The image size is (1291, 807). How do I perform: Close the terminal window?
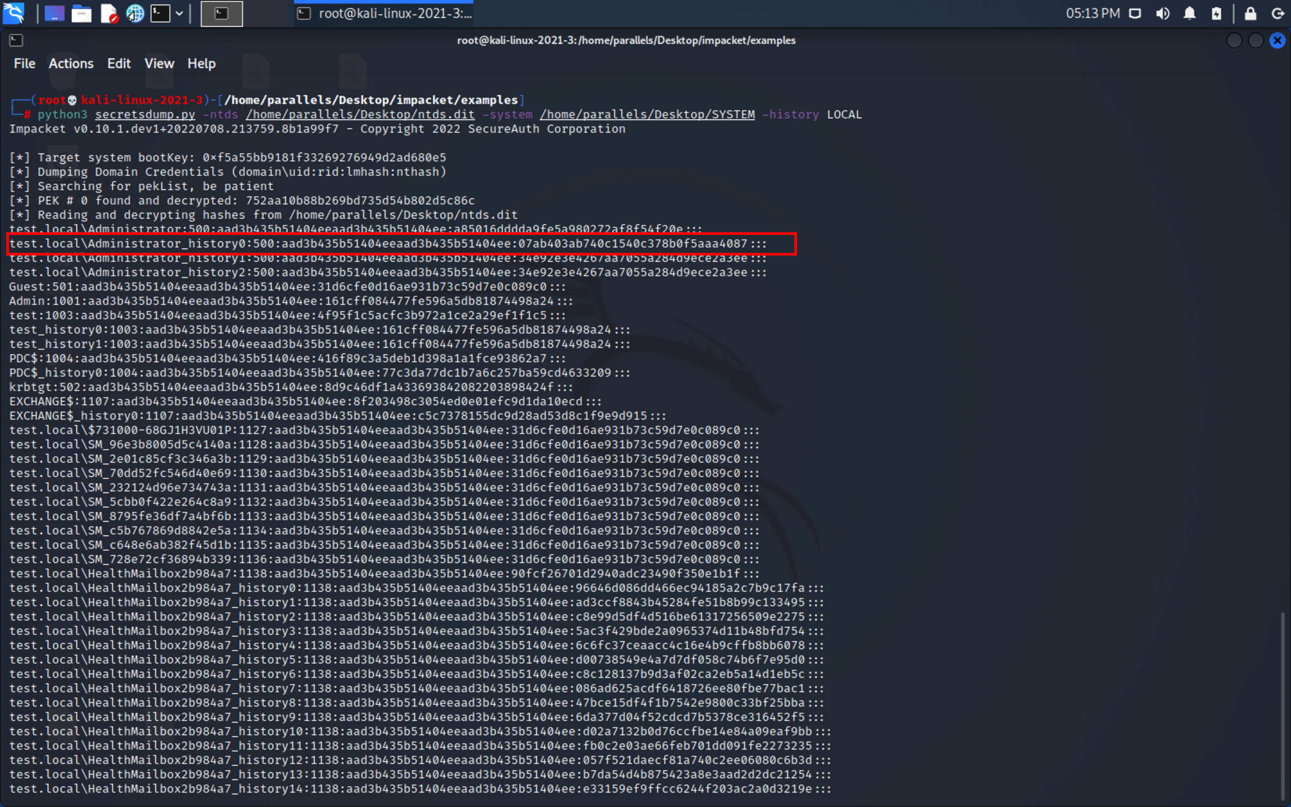coord(1277,40)
